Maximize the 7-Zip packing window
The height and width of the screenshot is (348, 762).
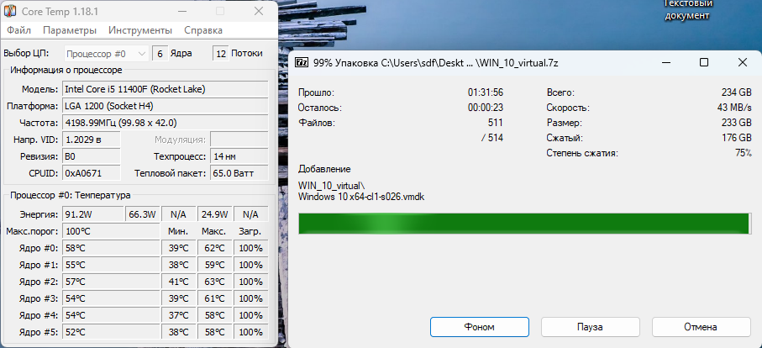(x=703, y=62)
